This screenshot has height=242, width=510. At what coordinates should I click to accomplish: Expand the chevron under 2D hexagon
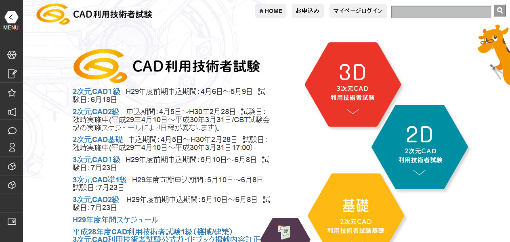point(420,173)
